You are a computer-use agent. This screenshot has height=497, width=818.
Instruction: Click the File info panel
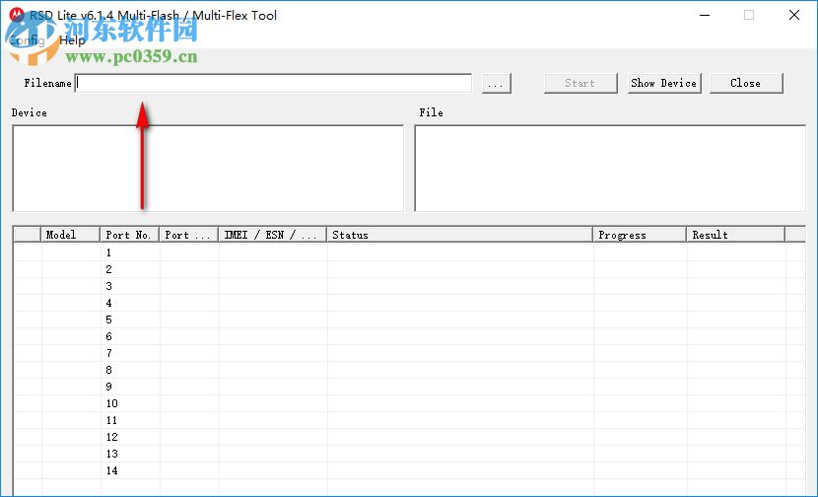[x=610, y=168]
